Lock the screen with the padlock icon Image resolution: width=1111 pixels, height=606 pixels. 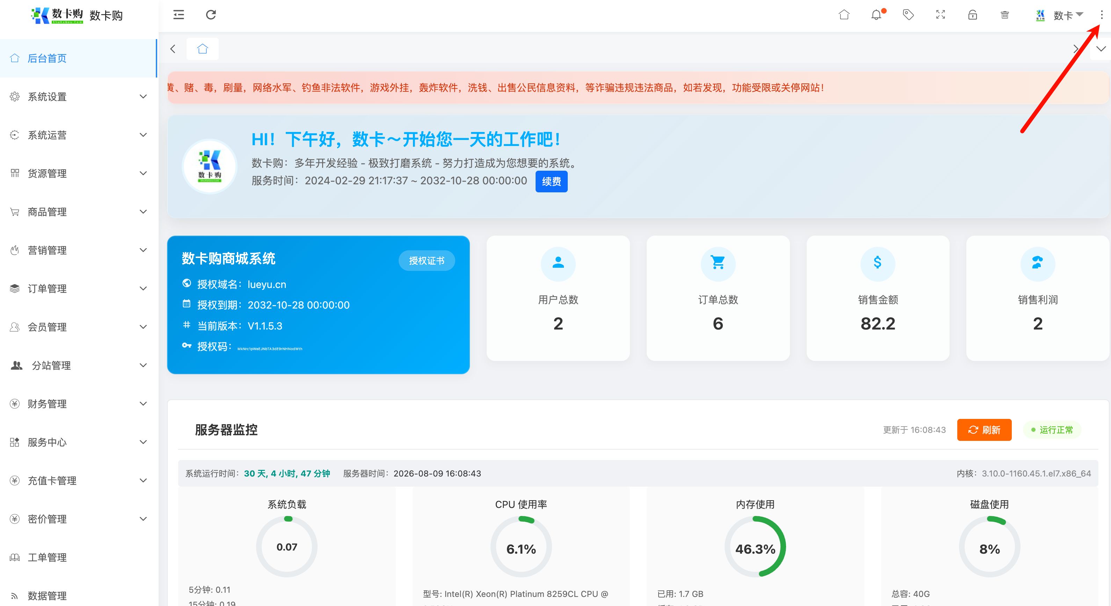pos(973,15)
